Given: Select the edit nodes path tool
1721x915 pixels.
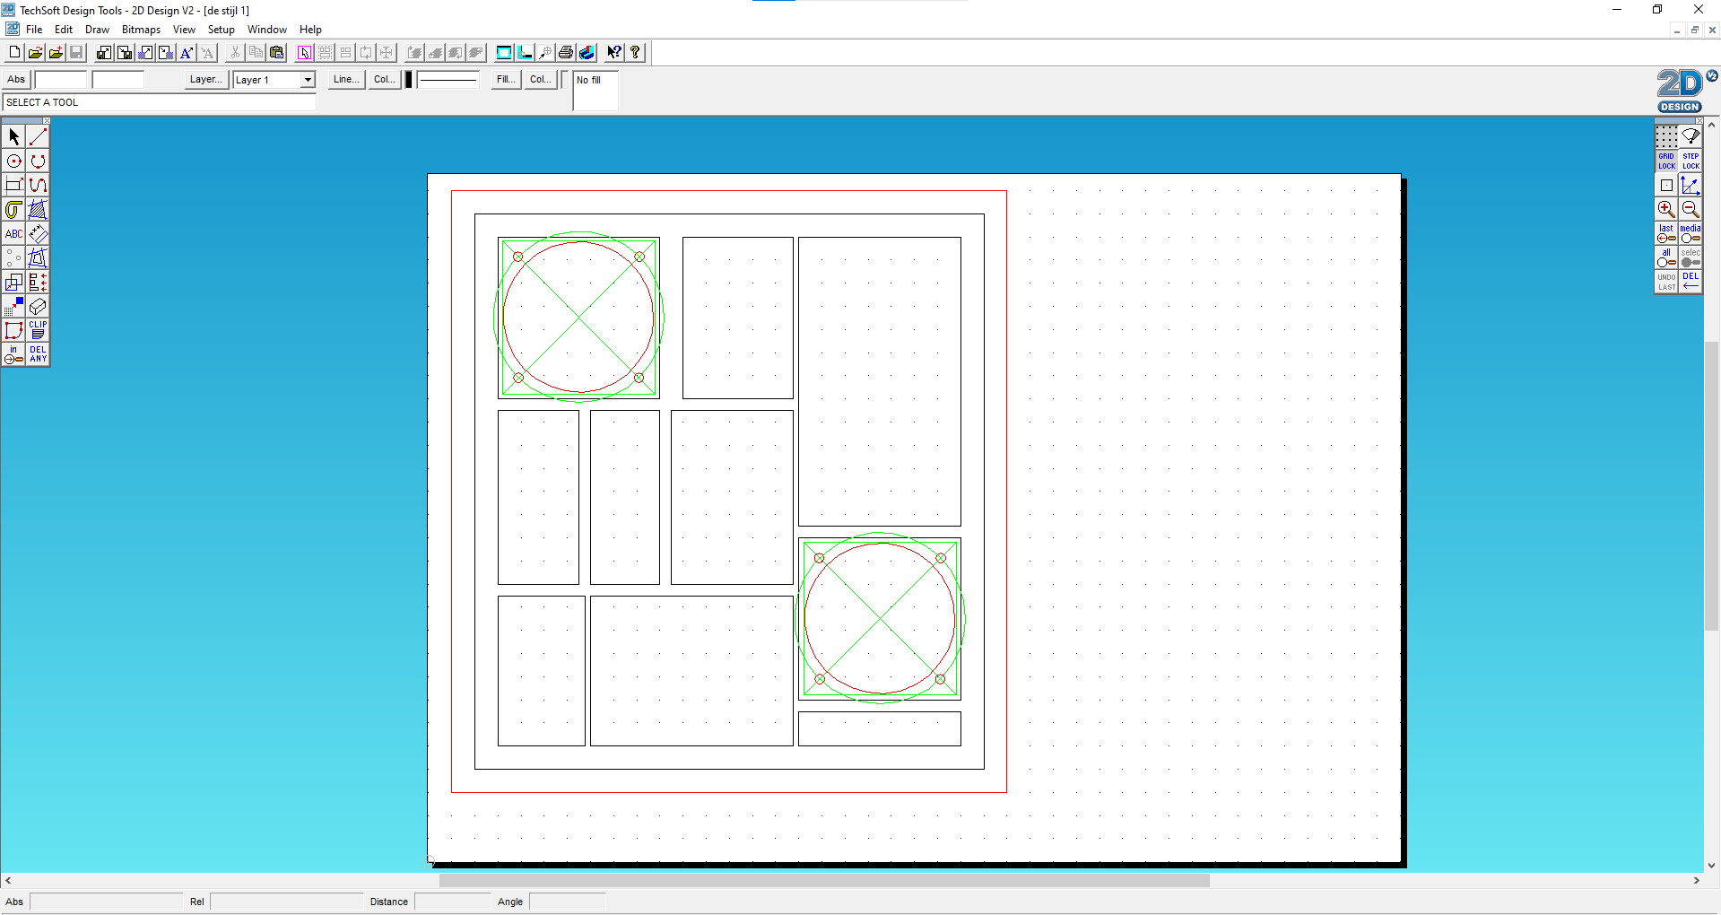Looking at the screenshot, I should (x=13, y=331).
